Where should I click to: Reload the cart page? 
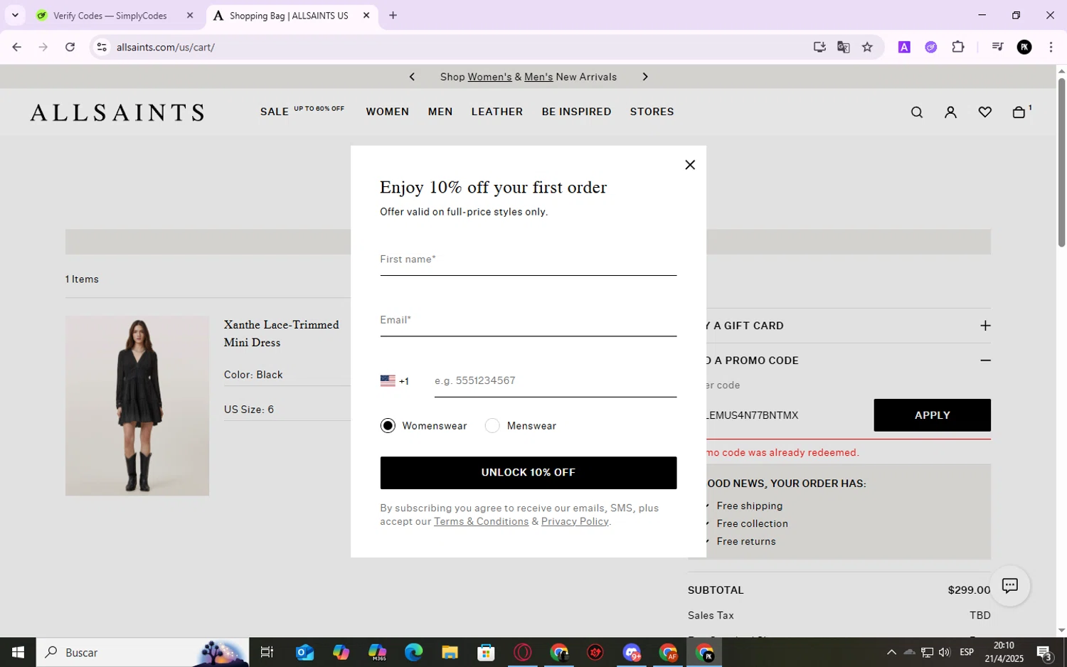click(x=70, y=47)
